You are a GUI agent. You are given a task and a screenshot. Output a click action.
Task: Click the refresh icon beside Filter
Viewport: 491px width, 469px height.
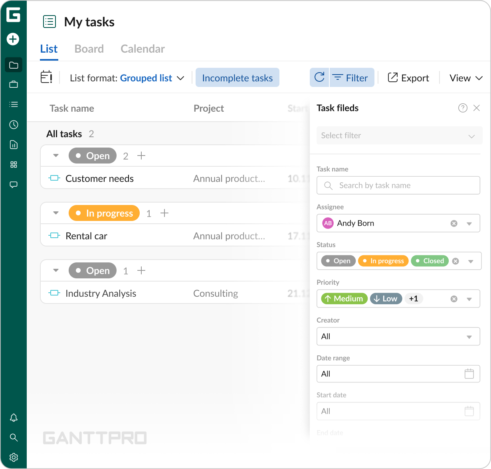coord(319,77)
